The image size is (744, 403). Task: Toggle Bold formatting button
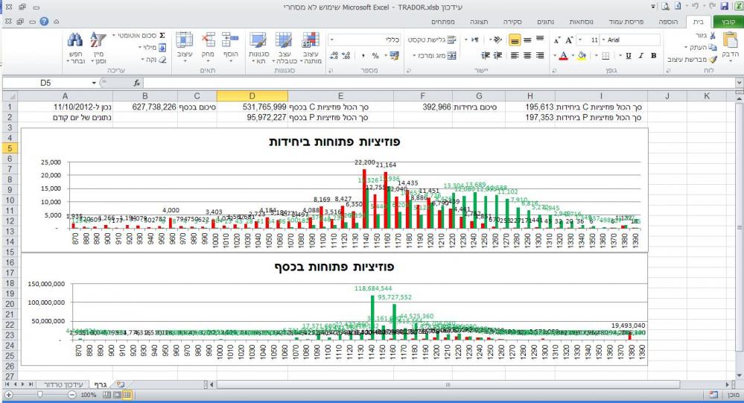(x=653, y=56)
